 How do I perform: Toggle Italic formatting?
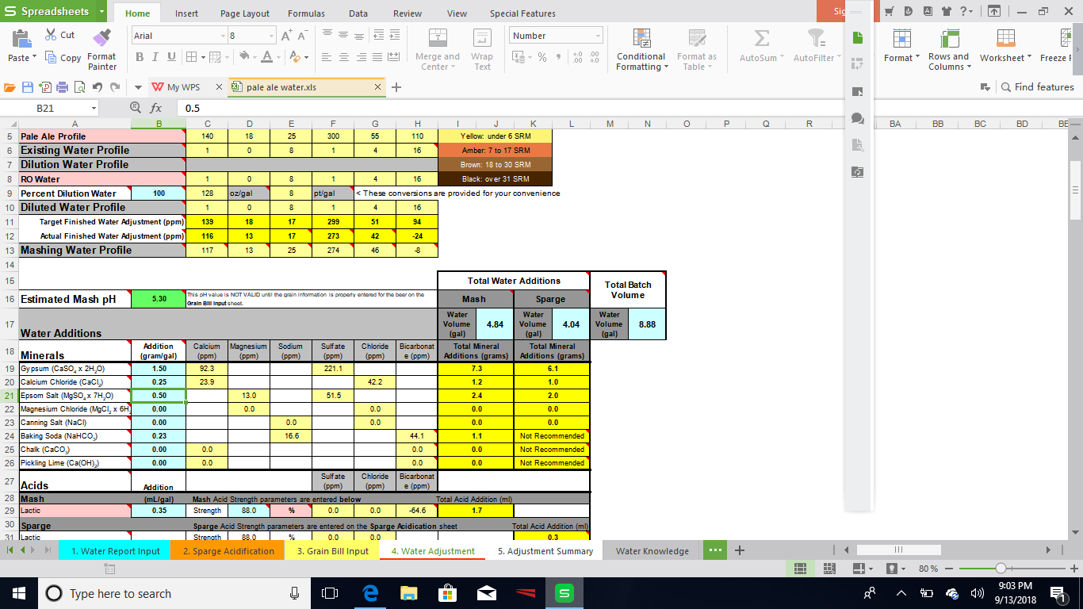click(156, 57)
